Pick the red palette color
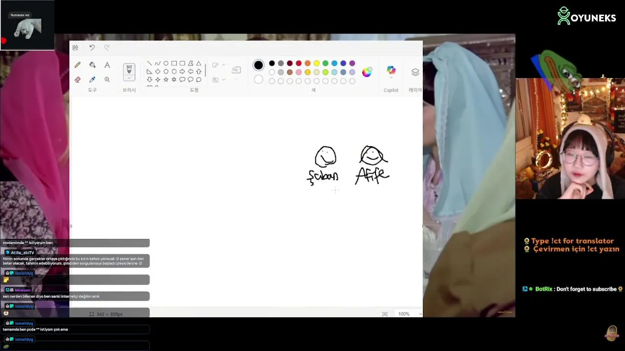Screen dimensions: 625x351 point(299,63)
